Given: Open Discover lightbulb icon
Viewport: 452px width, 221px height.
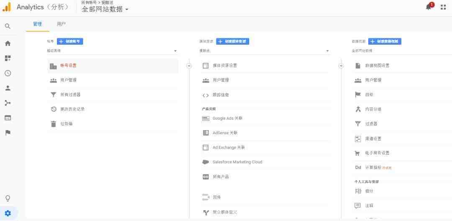Looking at the screenshot, I should pyautogui.click(x=8, y=198).
